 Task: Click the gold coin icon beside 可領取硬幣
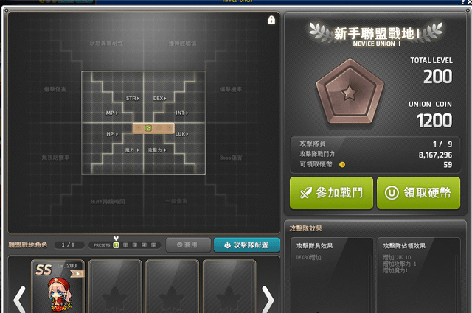[342, 164]
